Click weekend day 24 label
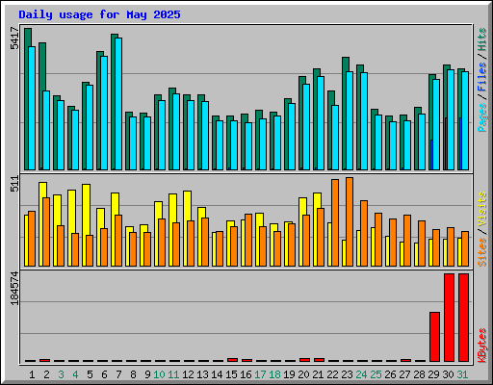The image size is (493, 385). 361,374
